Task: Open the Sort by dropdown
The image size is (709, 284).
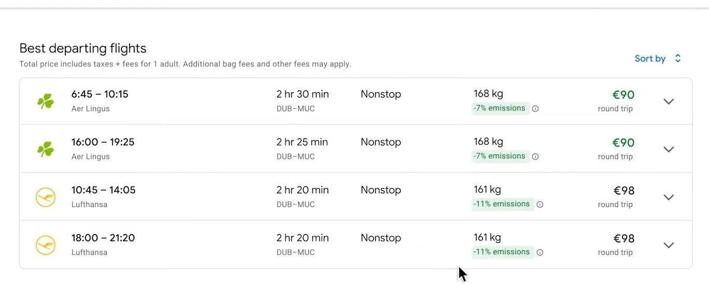Action: 658,59
